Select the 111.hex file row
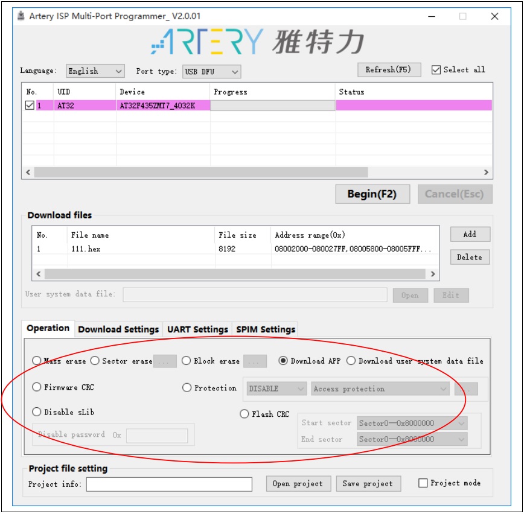This screenshot has height=514, width=524. pyautogui.click(x=235, y=249)
